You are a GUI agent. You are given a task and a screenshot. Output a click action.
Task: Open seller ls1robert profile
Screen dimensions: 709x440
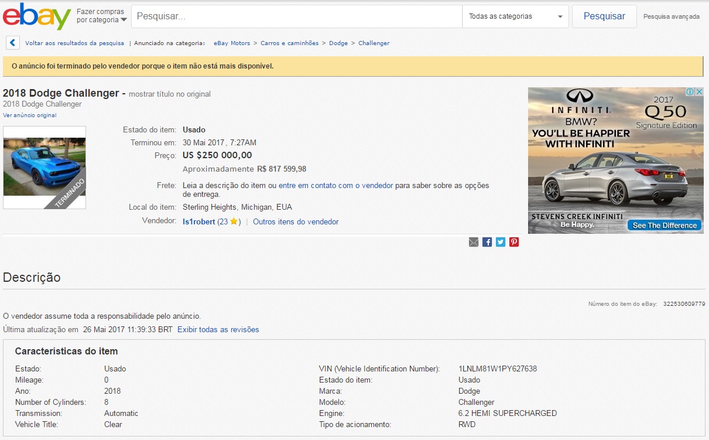point(198,222)
